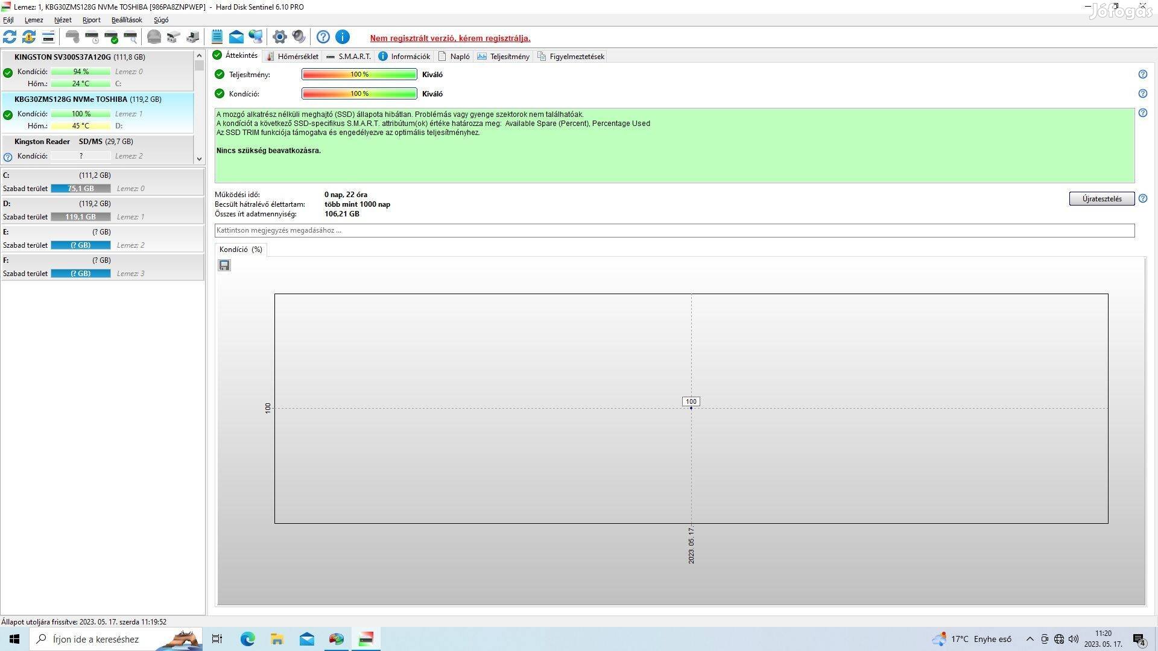Open the Fájl menu
1158x651 pixels.
[8, 20]
